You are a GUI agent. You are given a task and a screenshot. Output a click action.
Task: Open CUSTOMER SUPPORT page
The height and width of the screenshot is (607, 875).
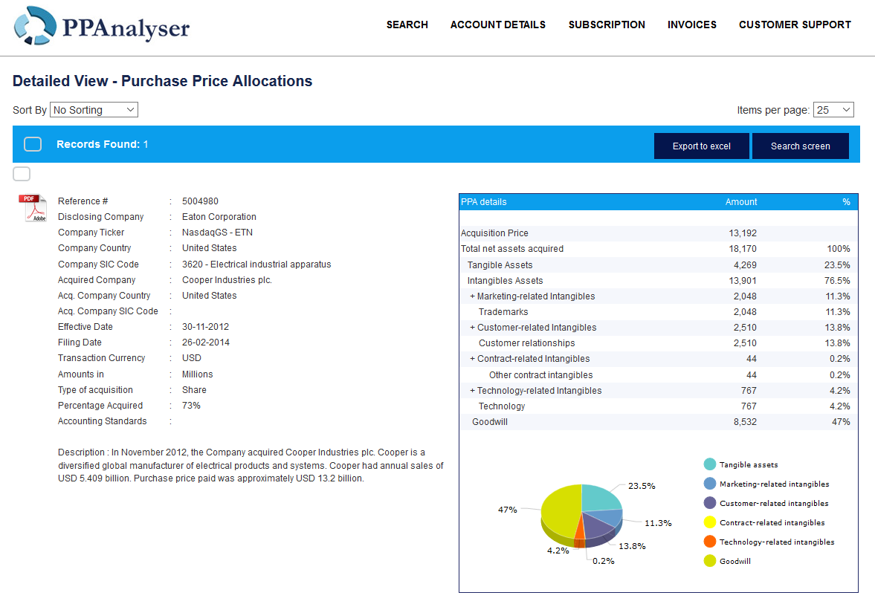[x=795, y=25]
